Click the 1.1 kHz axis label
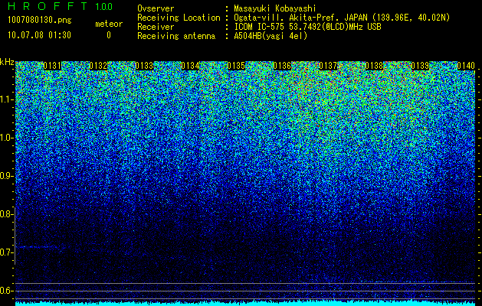Viewport: 482px width, 306px height. pos(6,99)
